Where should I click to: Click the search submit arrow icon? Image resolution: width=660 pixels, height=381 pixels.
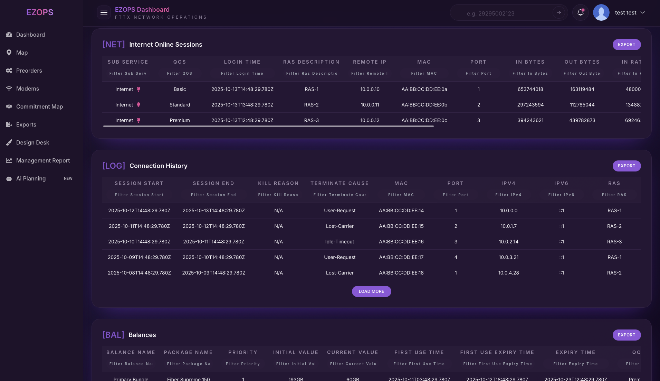pos(558,13)
